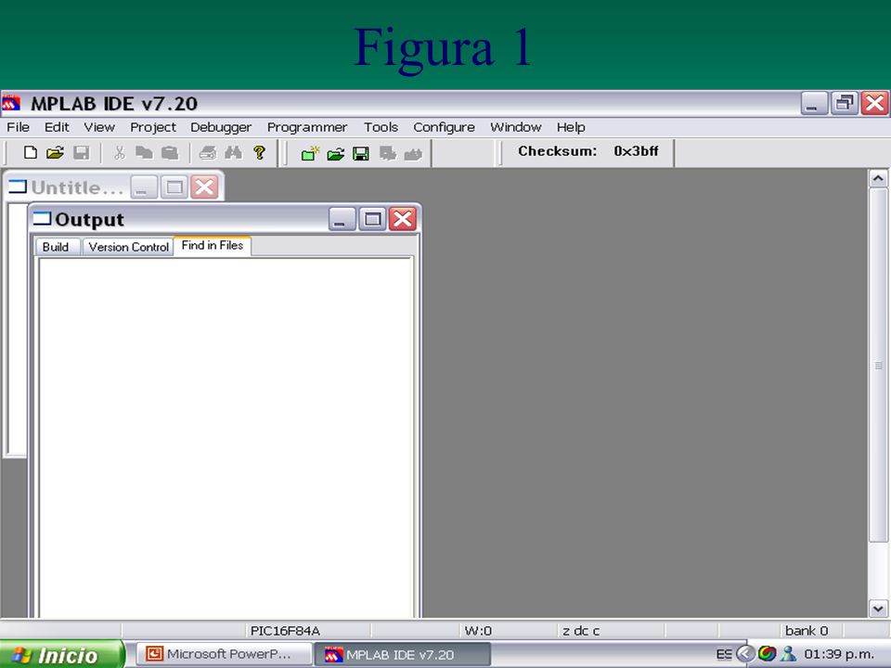The width and height of the screenshot is (891, 668).
Task: Open Help with yellow question mark icon
Action: [x=260, y=152]
